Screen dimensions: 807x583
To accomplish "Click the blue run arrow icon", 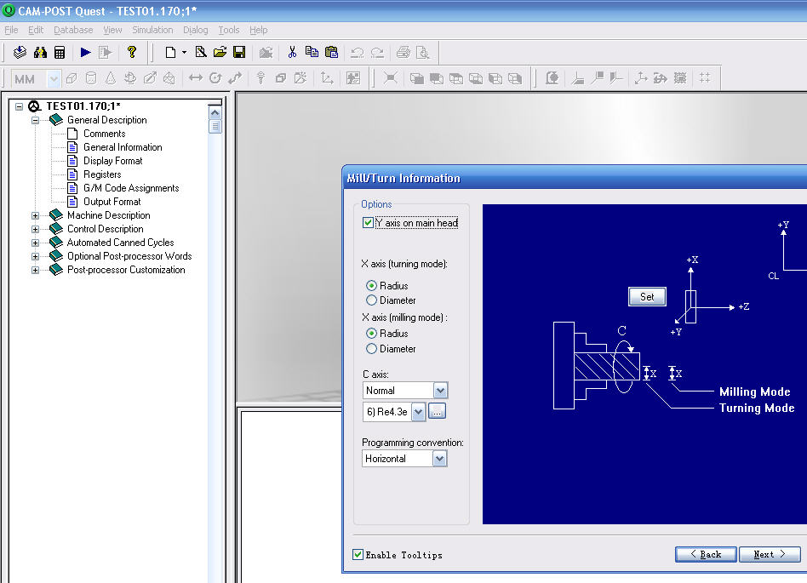I will [x=85, y=52].
